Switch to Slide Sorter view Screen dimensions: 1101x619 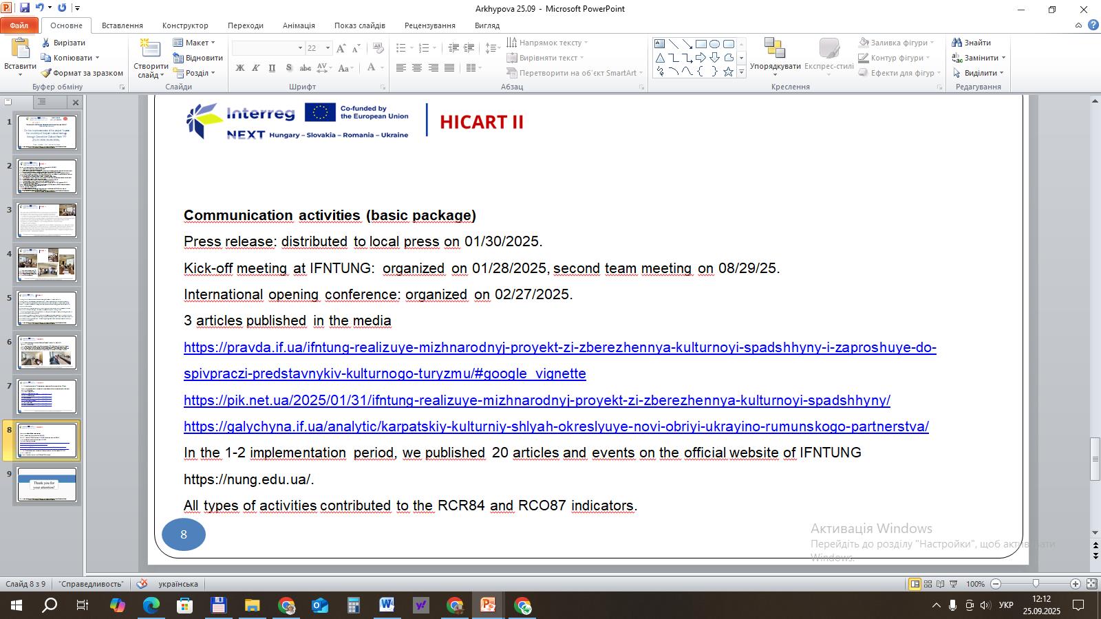pos(928,584)
